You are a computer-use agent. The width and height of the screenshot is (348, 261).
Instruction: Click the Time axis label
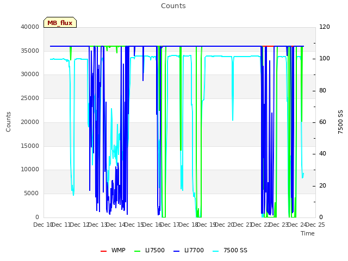(x=308, y=233)
